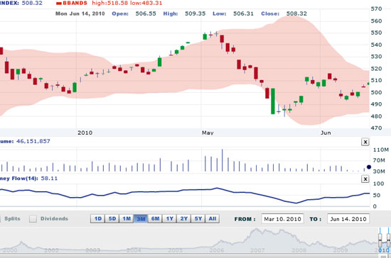
Task: Click the Jun label on the date axis
Action: tap(326, 133)
